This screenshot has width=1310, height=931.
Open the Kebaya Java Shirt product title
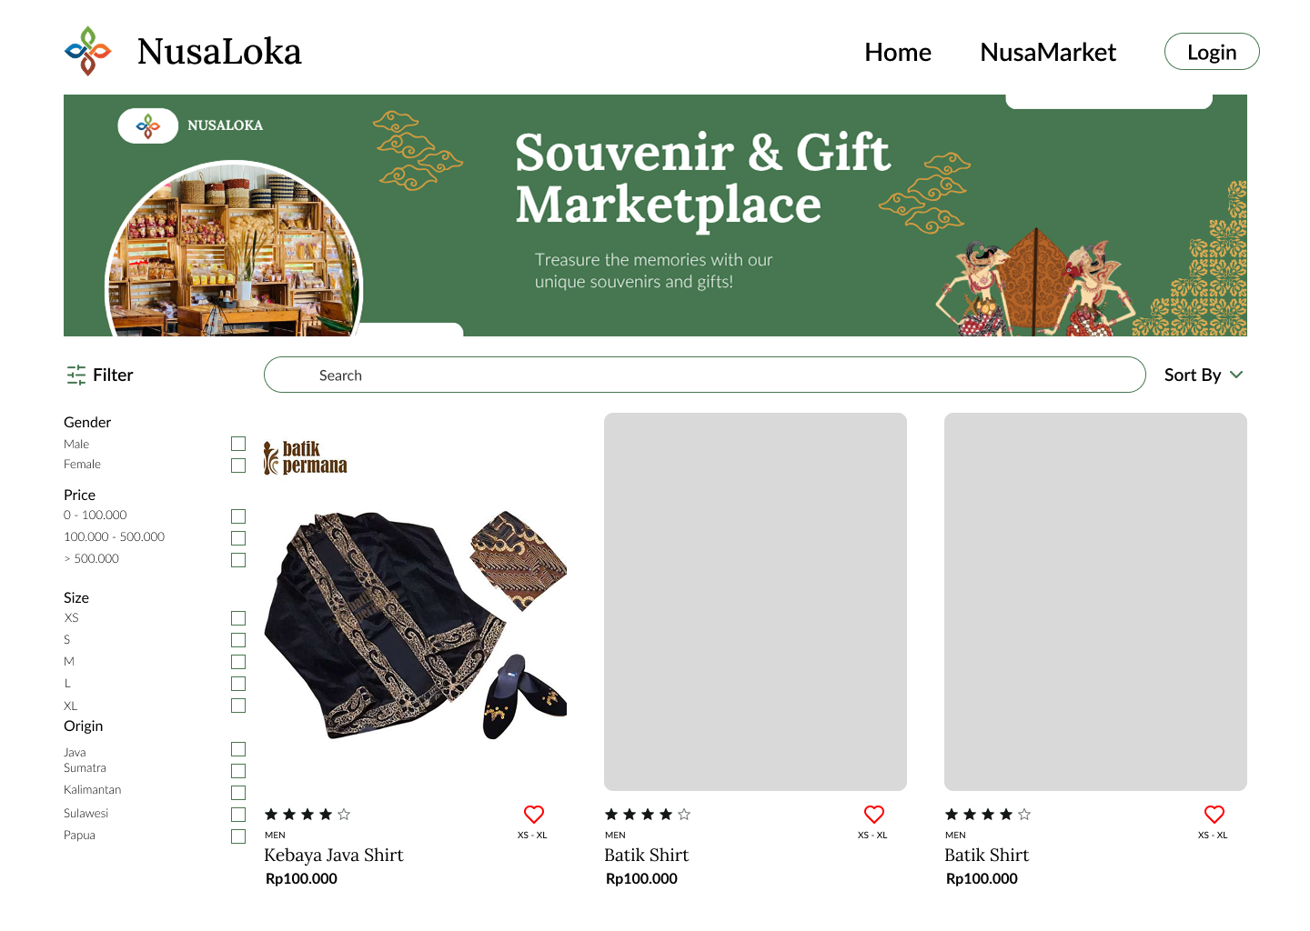point(334,855)
